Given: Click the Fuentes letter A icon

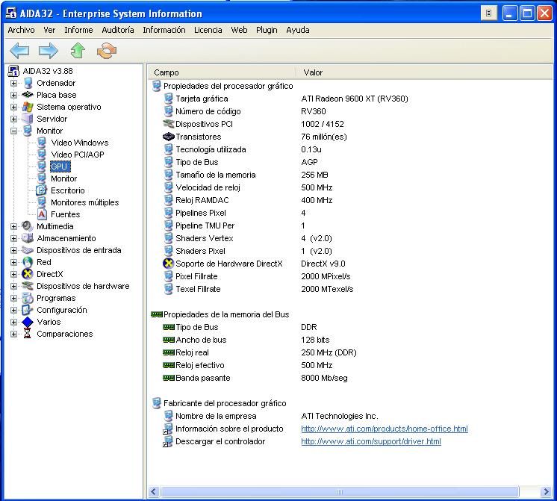Looking at the screenshot, I should point(42,214).
